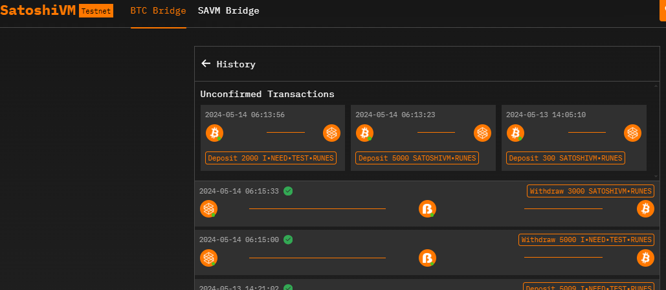Open the BTC Bridge tab
The image size is (666, 290).
tap(158, 10)
